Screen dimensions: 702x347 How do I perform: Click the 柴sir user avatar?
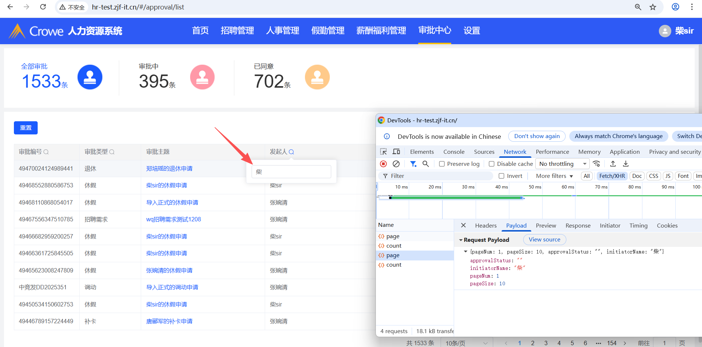665,31
